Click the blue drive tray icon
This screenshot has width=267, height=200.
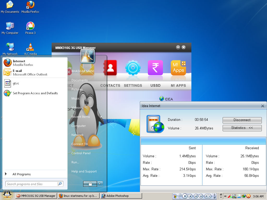239,196
